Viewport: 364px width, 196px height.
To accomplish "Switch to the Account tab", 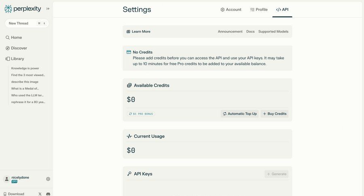I will tap(231, 10).
